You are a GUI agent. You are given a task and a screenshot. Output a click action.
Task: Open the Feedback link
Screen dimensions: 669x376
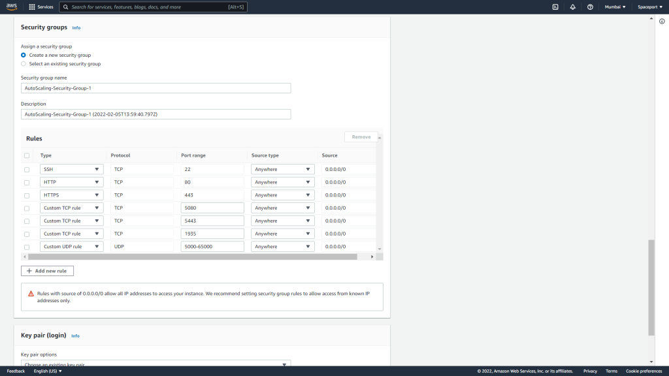(16, 371)
